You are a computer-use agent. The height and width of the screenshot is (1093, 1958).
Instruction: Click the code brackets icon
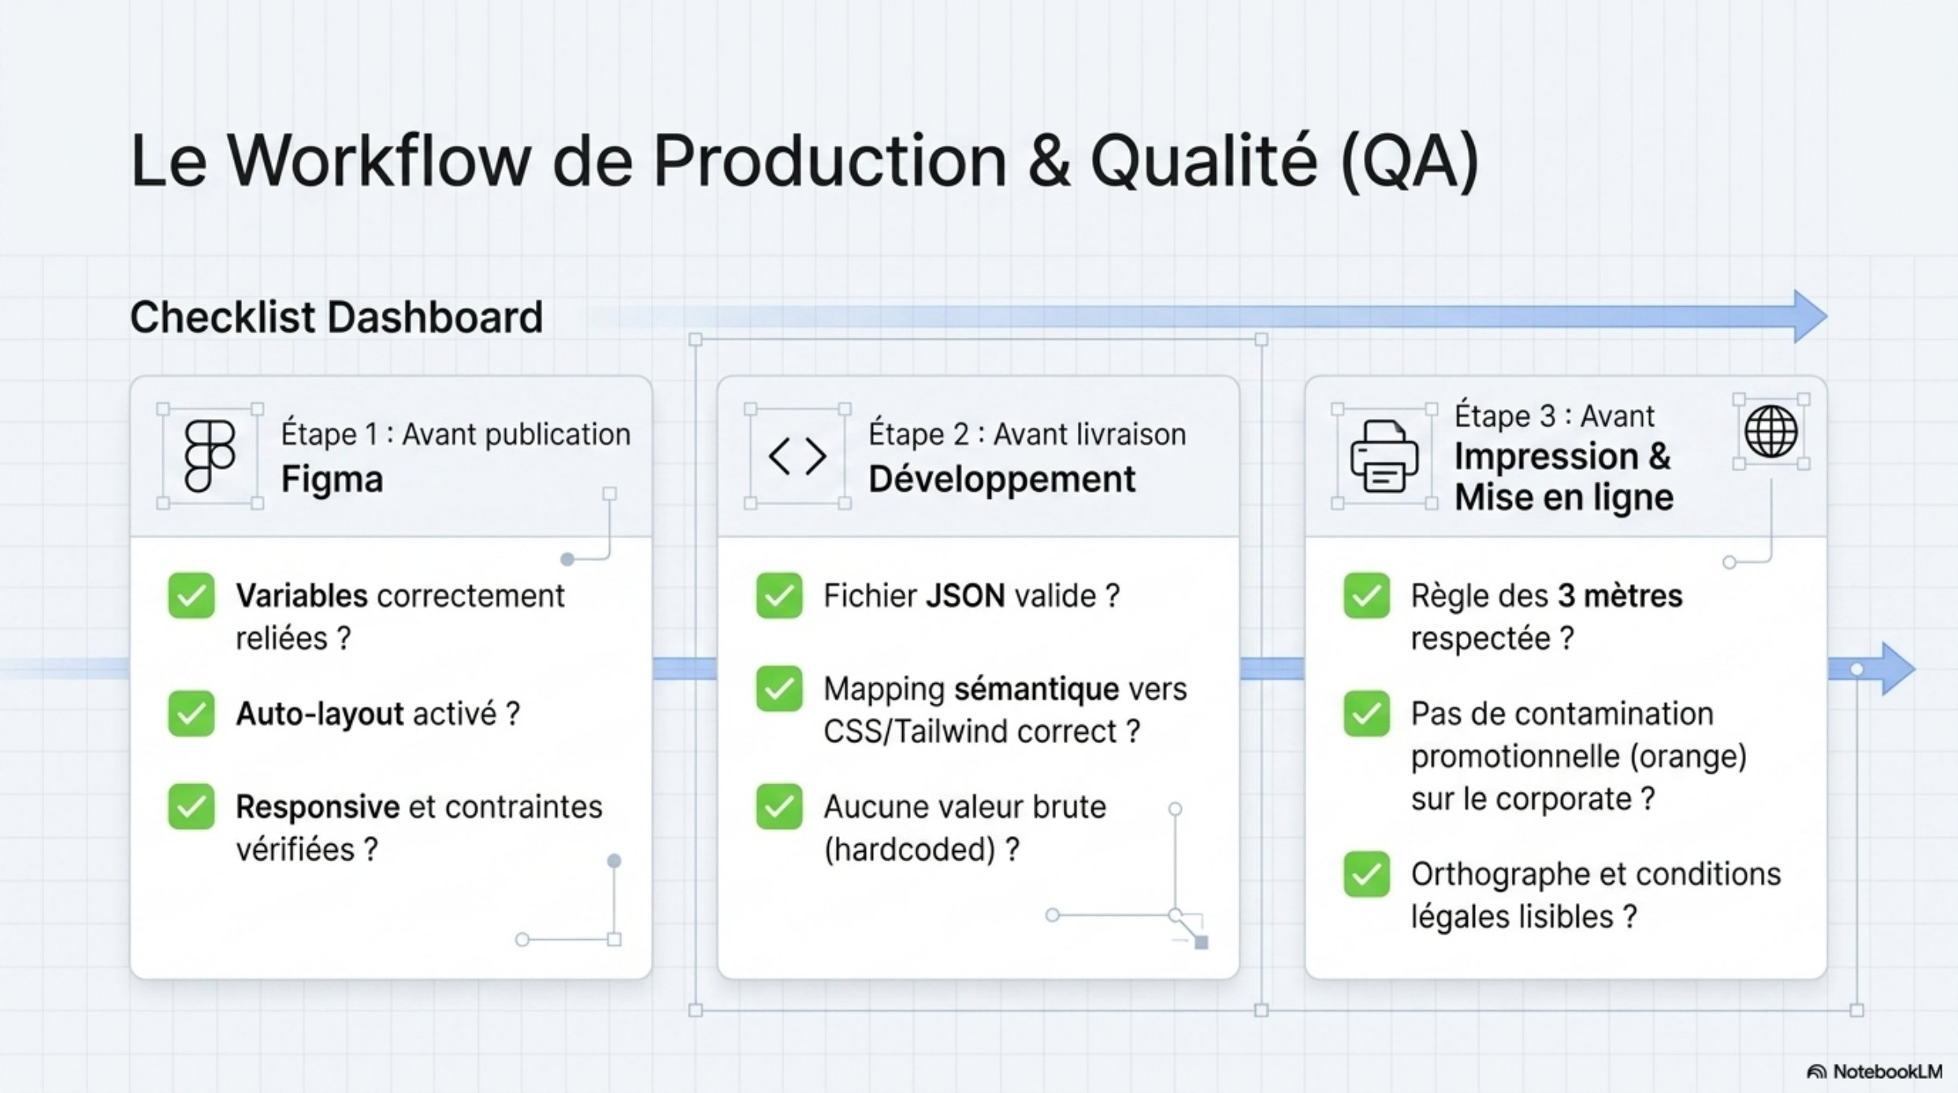click(797, 456)
